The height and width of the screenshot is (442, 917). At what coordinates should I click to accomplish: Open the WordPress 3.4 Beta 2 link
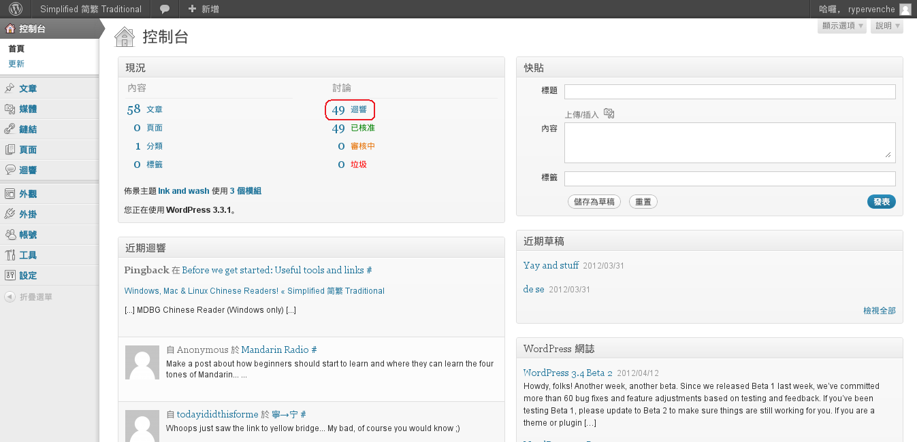[568, 373]
